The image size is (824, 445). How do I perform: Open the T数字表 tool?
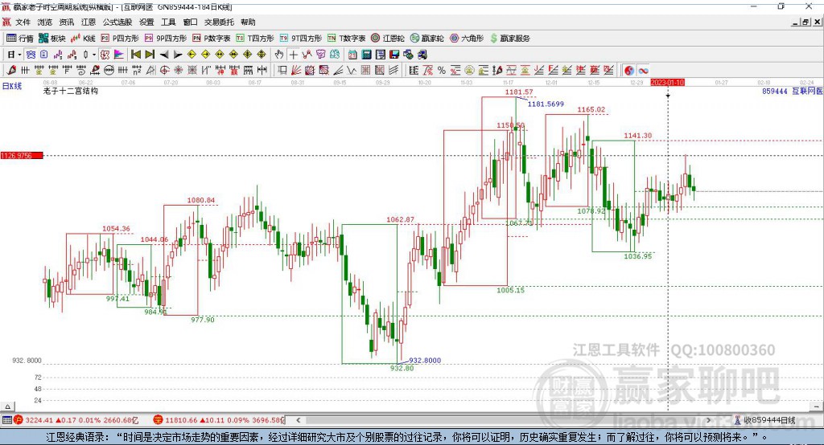tap(346, 39)
